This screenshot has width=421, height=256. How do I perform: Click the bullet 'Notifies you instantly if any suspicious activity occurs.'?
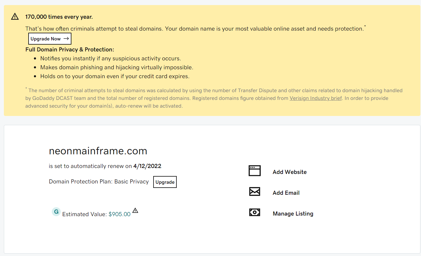tap(111, 58)
